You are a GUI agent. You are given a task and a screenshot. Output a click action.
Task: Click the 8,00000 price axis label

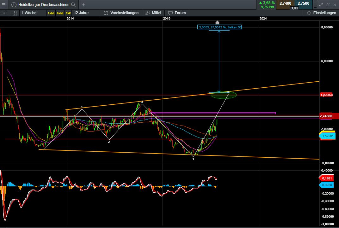click(x=327, y=27)
